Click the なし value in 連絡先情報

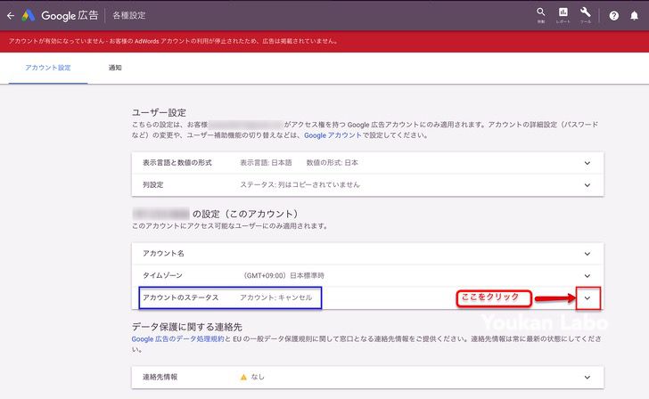pyautogui.click(x=258, y=377)
